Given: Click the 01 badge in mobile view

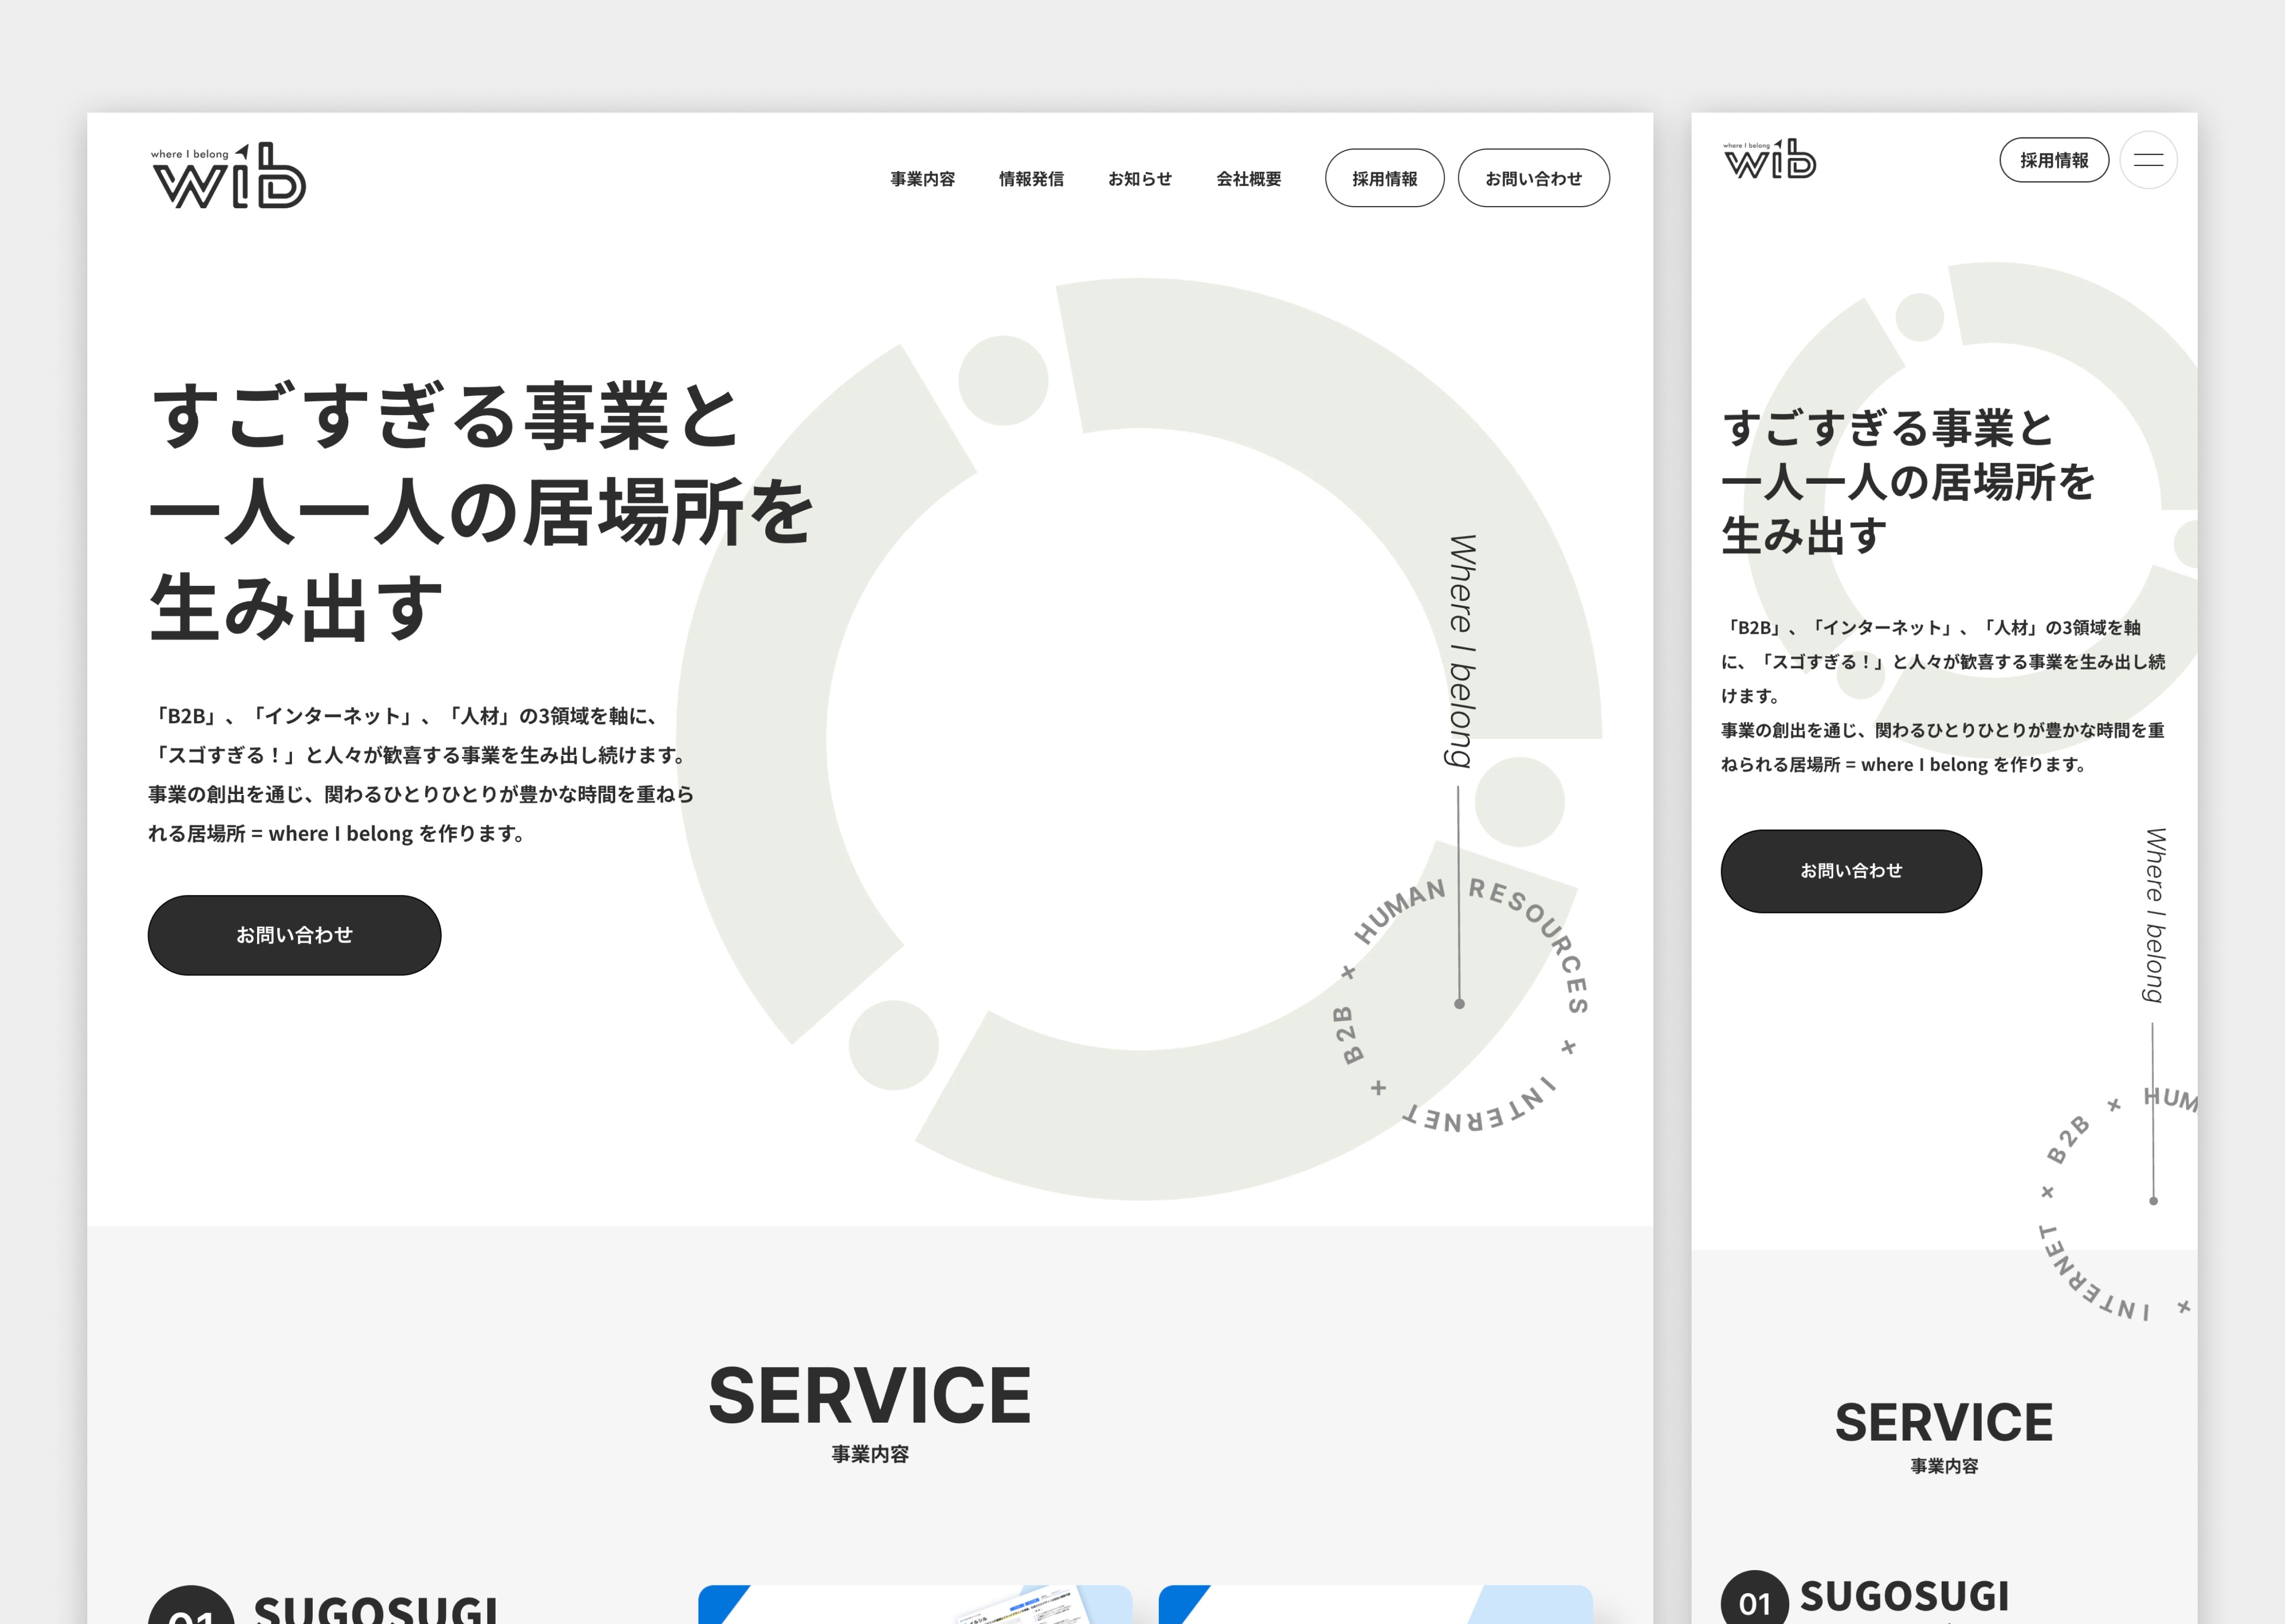Looking at the screenshot, I should click(x=1754, y=1603).
